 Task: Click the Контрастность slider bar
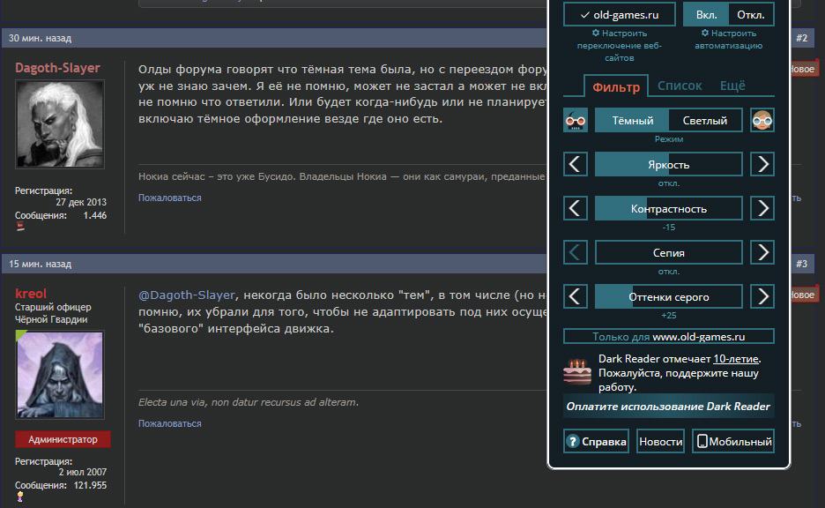pos(669,208)
